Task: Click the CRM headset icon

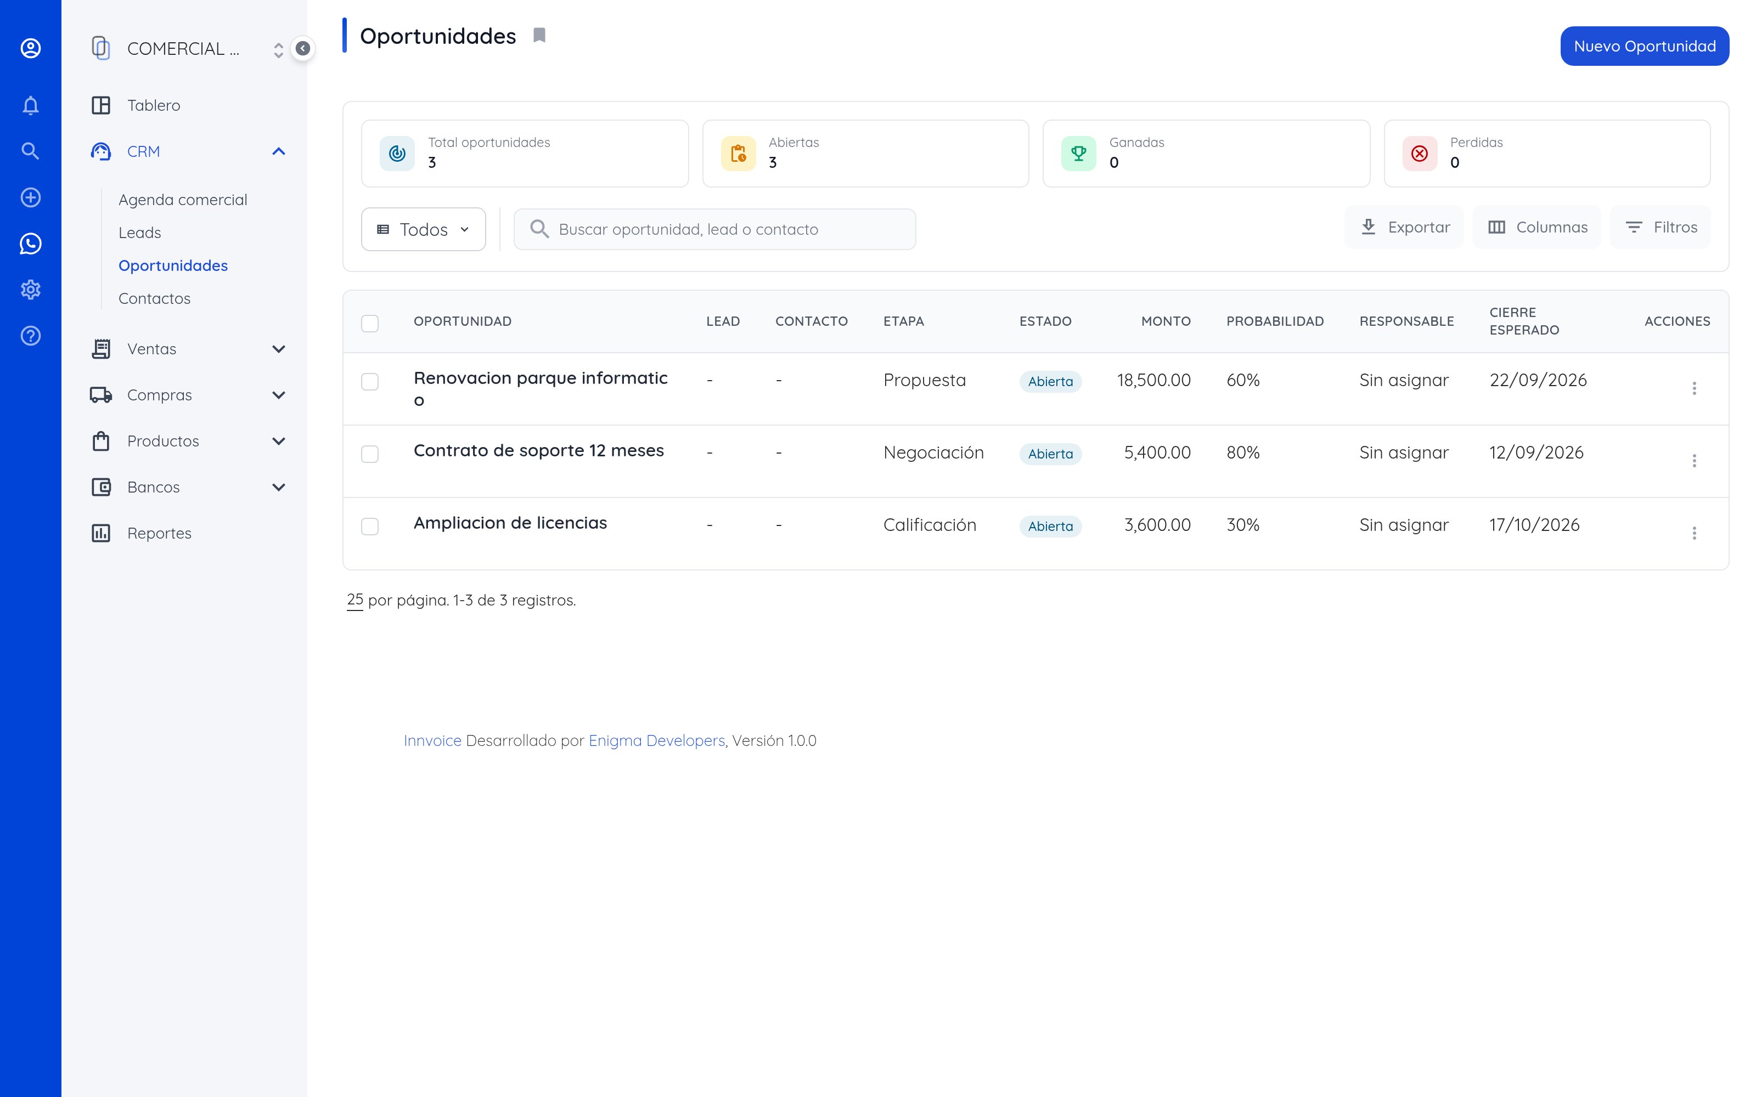Action: click(x=101, y=151)
